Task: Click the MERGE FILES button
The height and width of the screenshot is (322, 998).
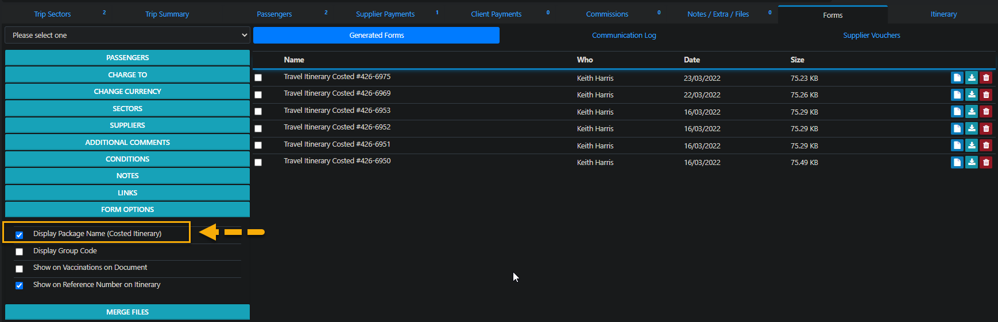Action: pyautogui.click(x=127, y=312)
